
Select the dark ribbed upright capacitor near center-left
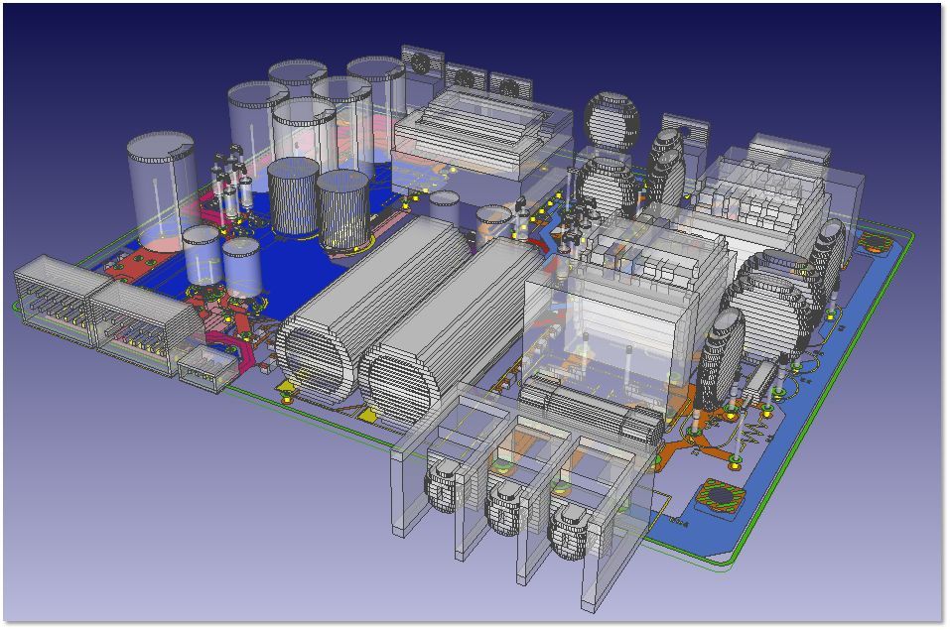(294, 195)
